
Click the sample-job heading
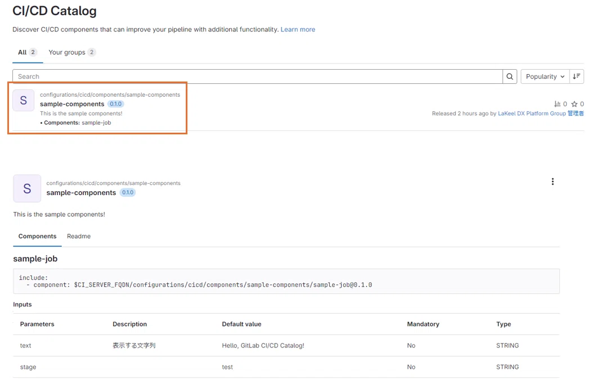pyautogui.click(x=35, y=259)
